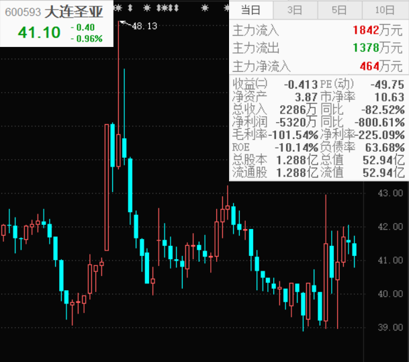Click the 负债率 value 63.68%

385,148
